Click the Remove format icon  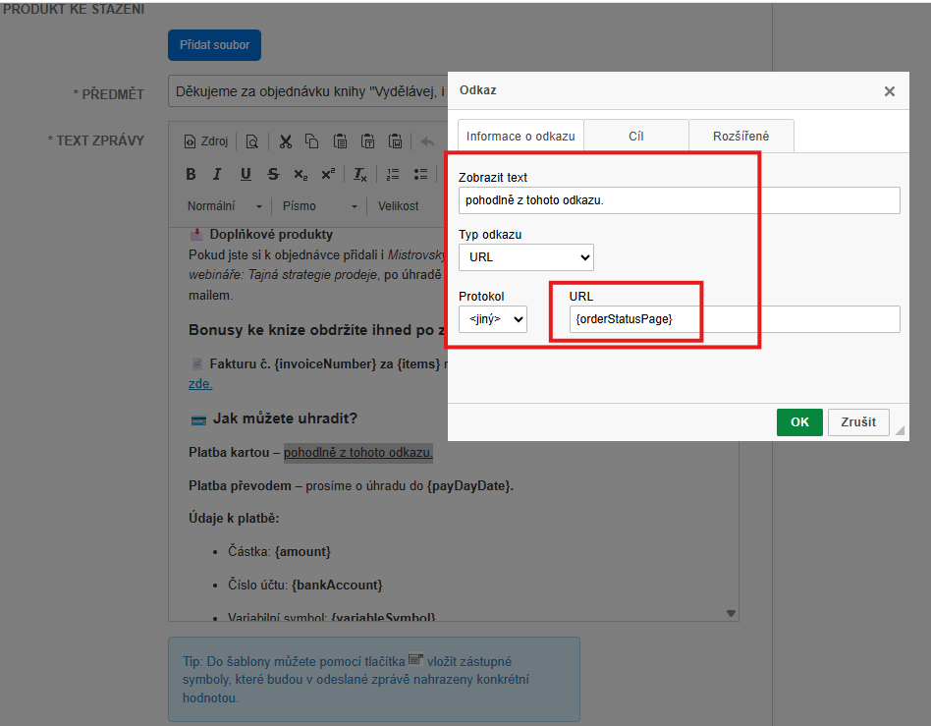point(359,174)
